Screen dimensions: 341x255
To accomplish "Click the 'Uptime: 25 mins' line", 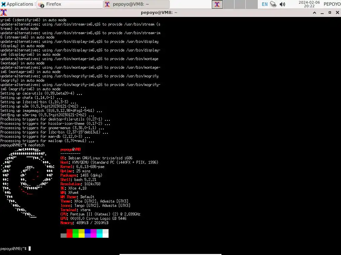I will pos(76,171).
